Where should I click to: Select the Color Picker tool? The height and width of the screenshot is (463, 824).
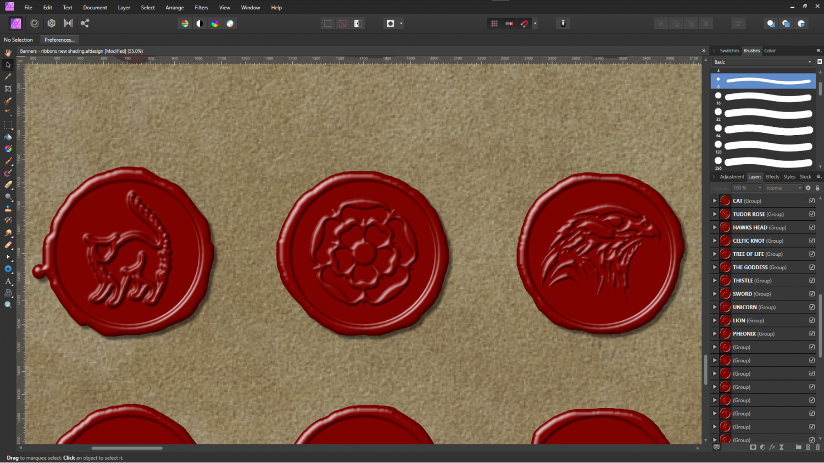click(x=8, y=77)
